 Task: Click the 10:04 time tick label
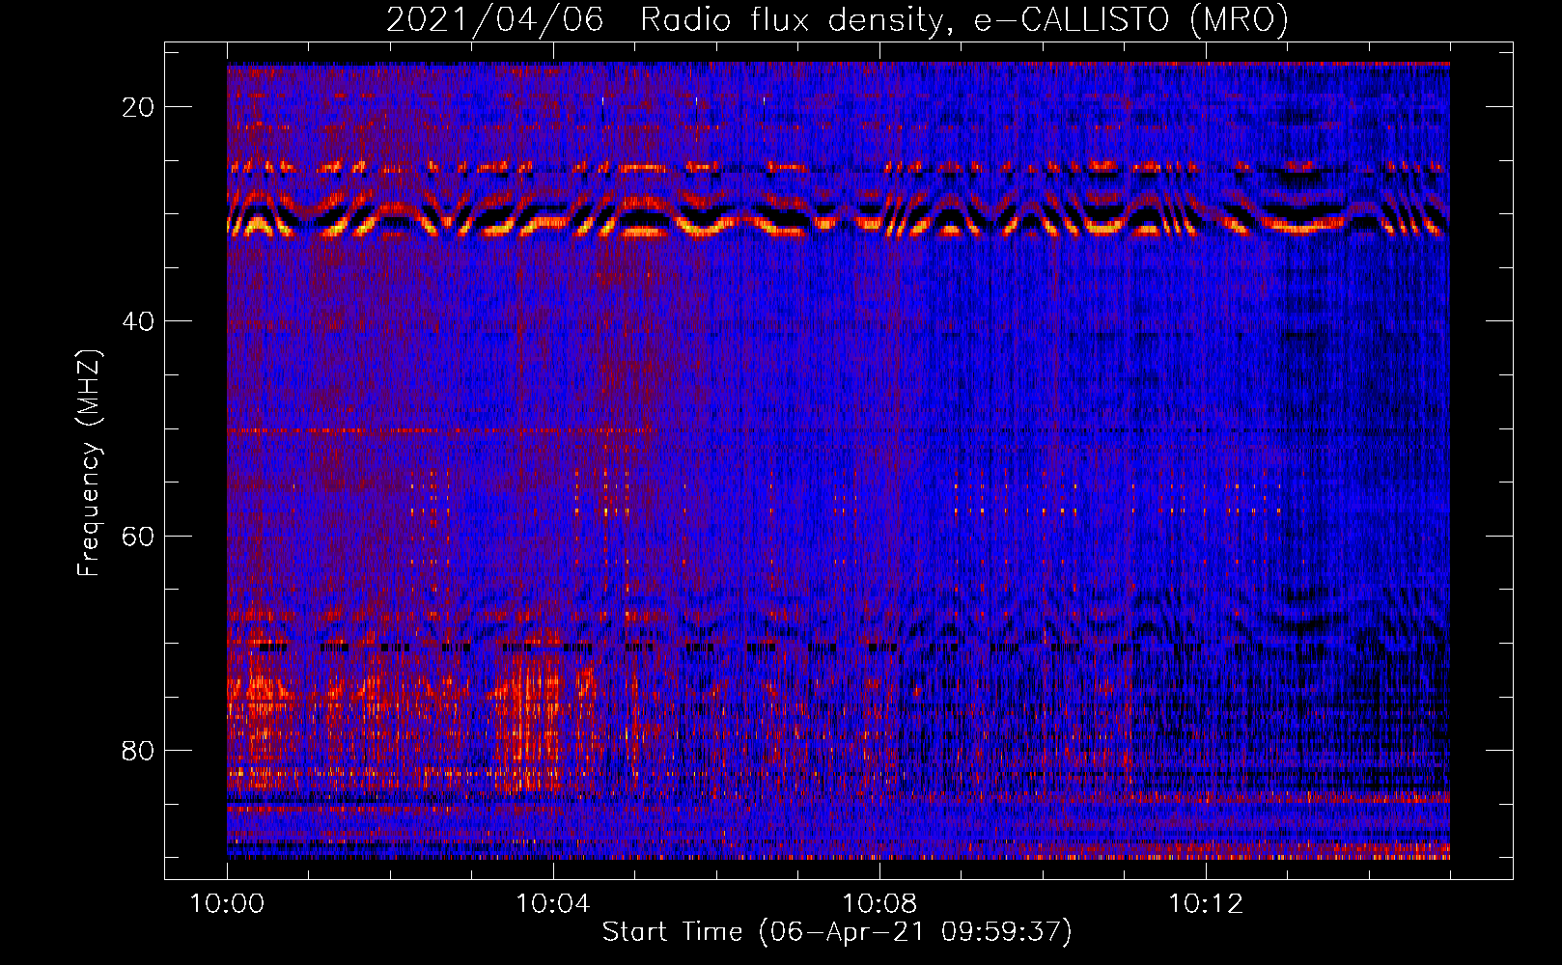552,904
